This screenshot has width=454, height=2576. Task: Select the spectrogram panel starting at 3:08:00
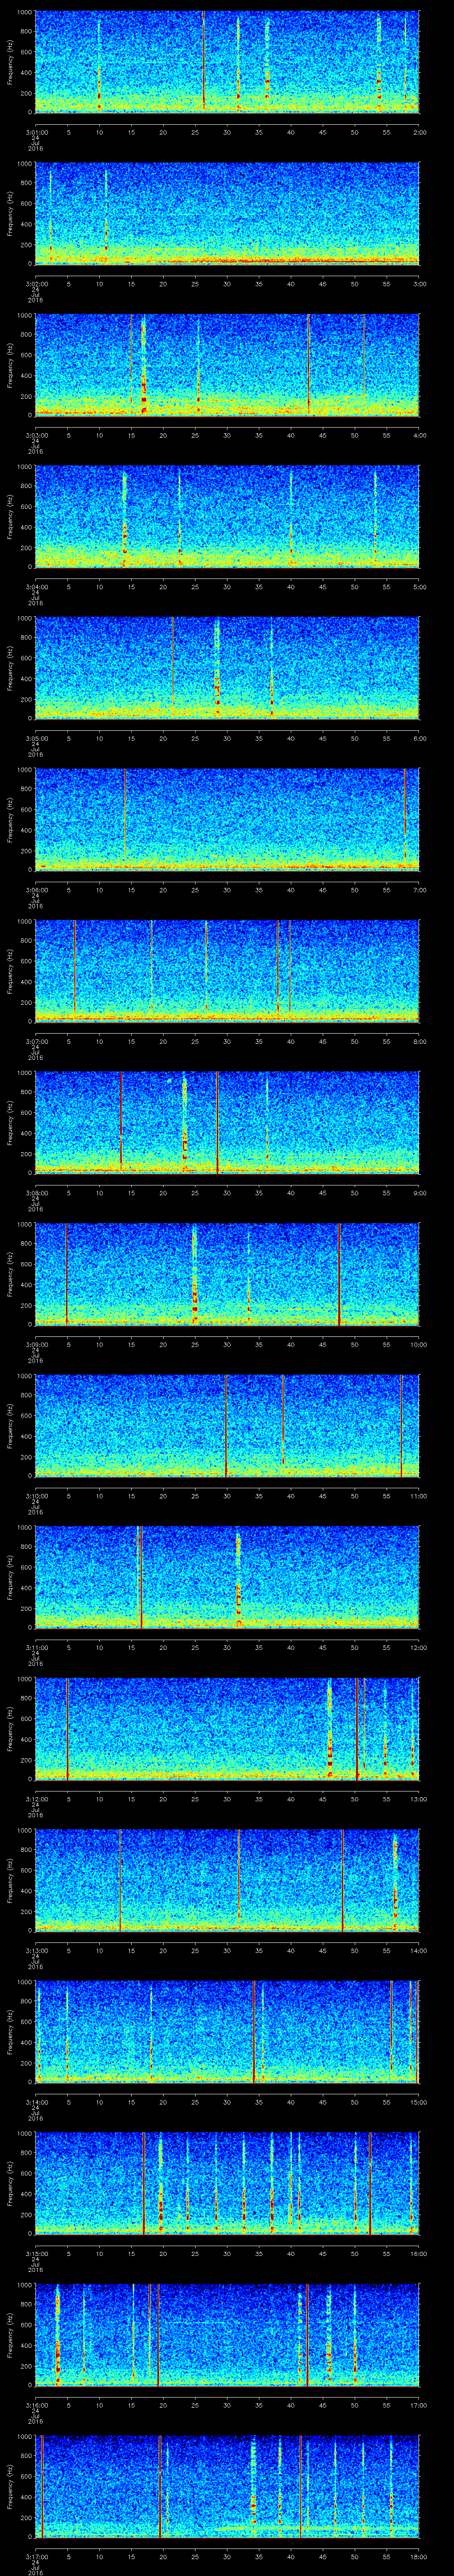coord(227,1122)
